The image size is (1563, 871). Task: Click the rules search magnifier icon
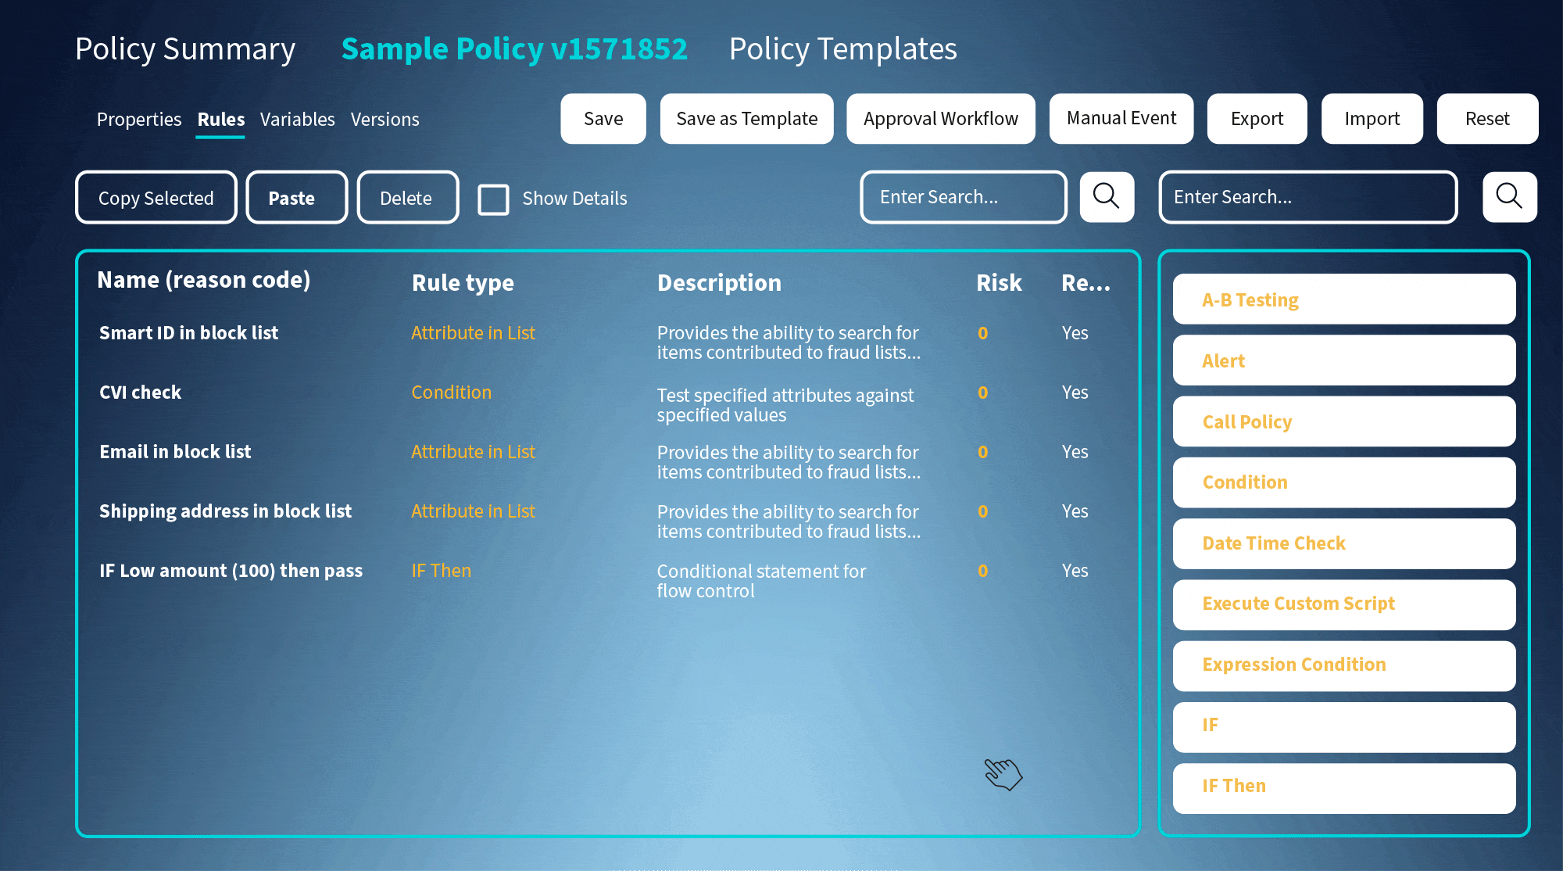pyautogui.click(x=1106, y=197)
